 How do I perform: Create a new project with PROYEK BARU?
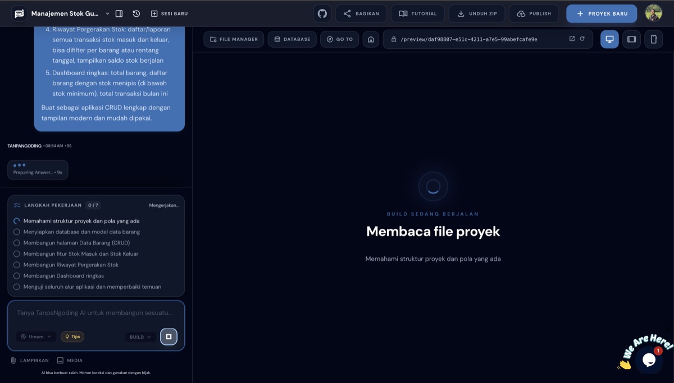click(602, 13)
